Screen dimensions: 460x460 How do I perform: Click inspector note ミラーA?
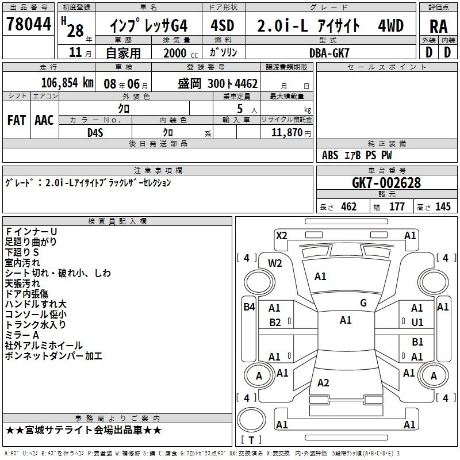[x=22, y=335]
